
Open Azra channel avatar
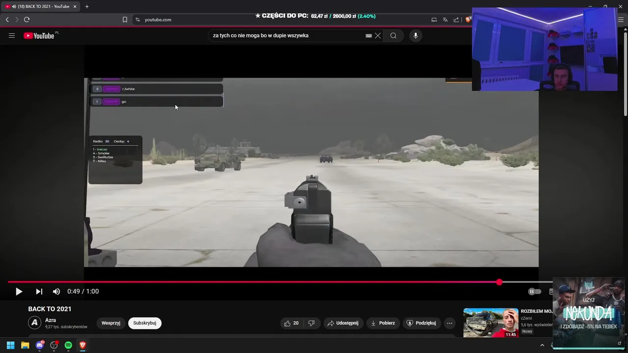(x=35, y=323)
